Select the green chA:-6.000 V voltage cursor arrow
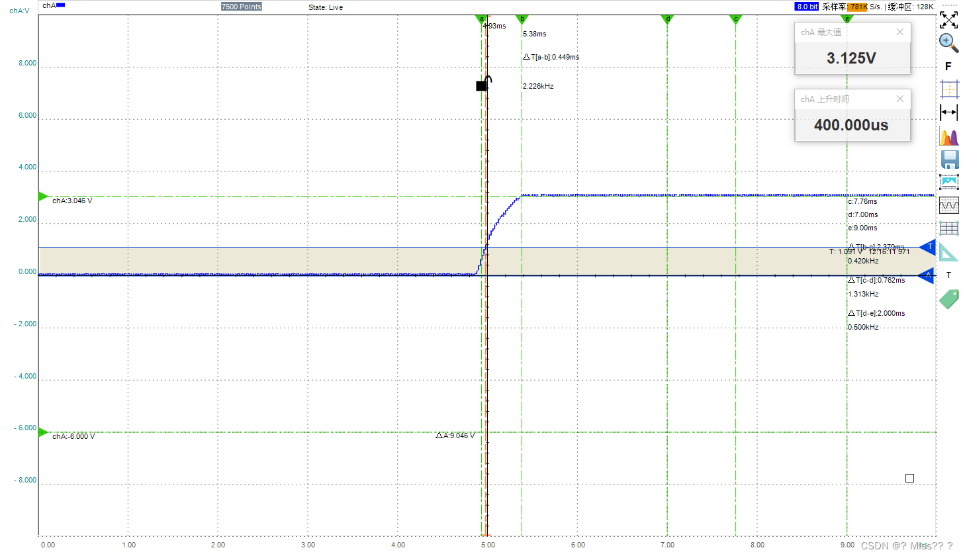Viewport: 963px width, 556px height. click(43, 432)
